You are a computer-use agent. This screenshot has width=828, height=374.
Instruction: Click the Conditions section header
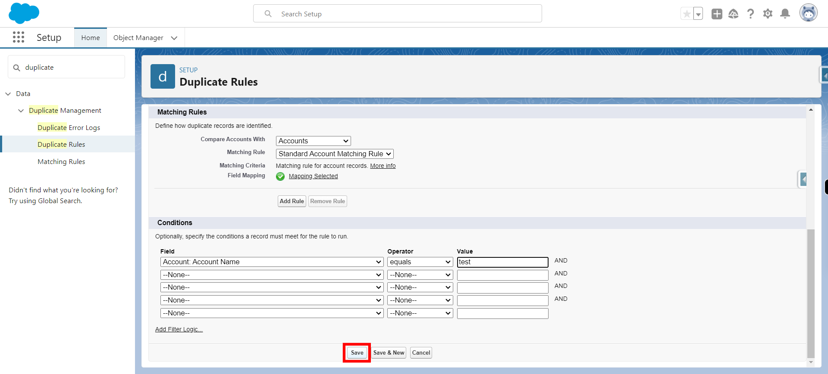(175, 223)
